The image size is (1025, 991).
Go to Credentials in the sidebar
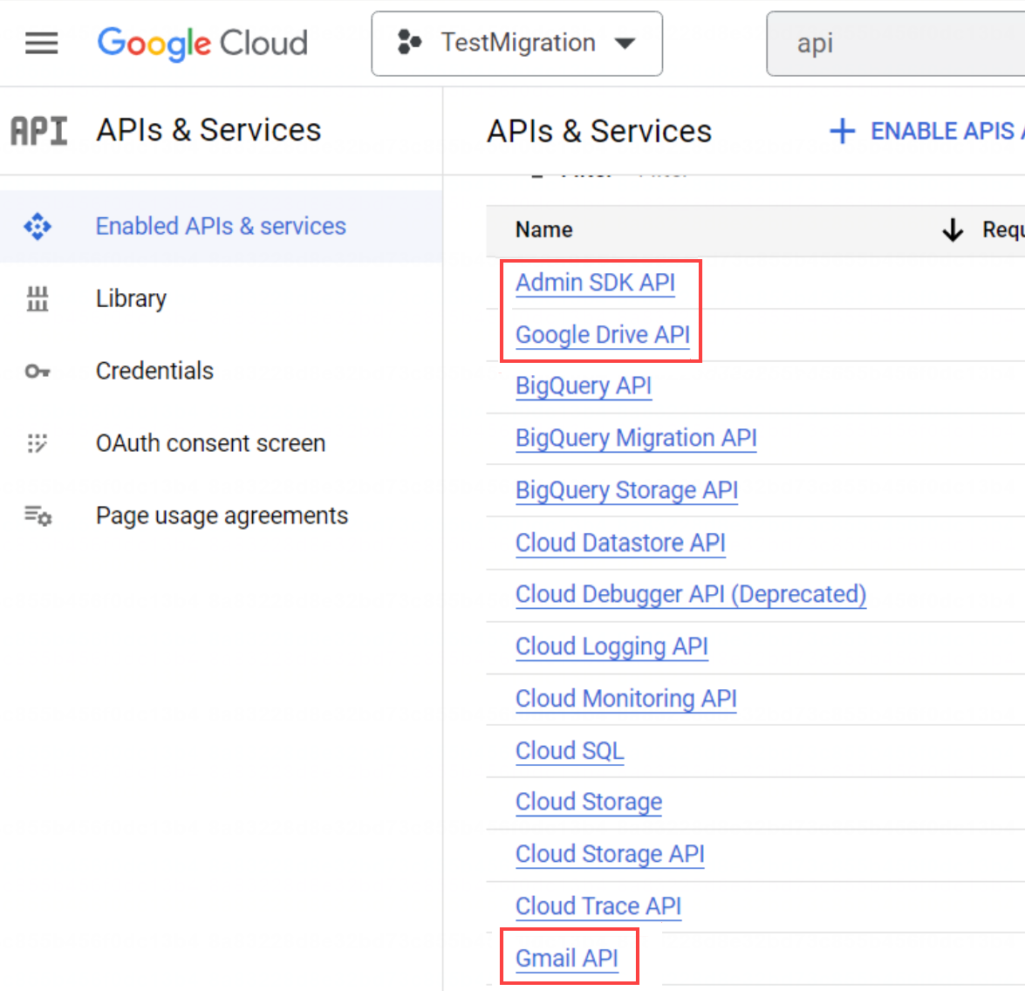pyautogui.click(x=154, y=372)
